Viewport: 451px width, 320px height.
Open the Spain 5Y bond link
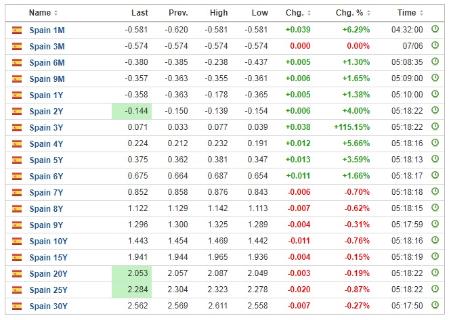[46, 160]
